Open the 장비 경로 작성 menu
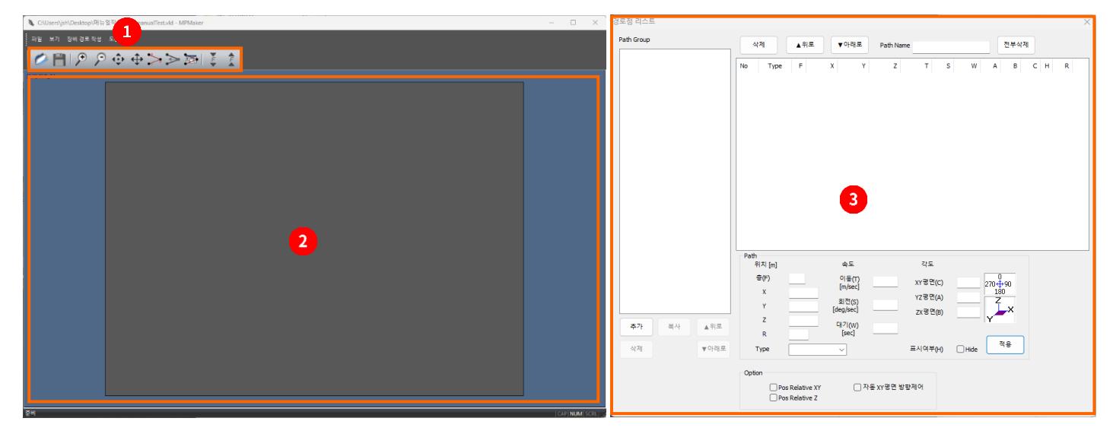 pyautogui.click(x=84, y=38)
